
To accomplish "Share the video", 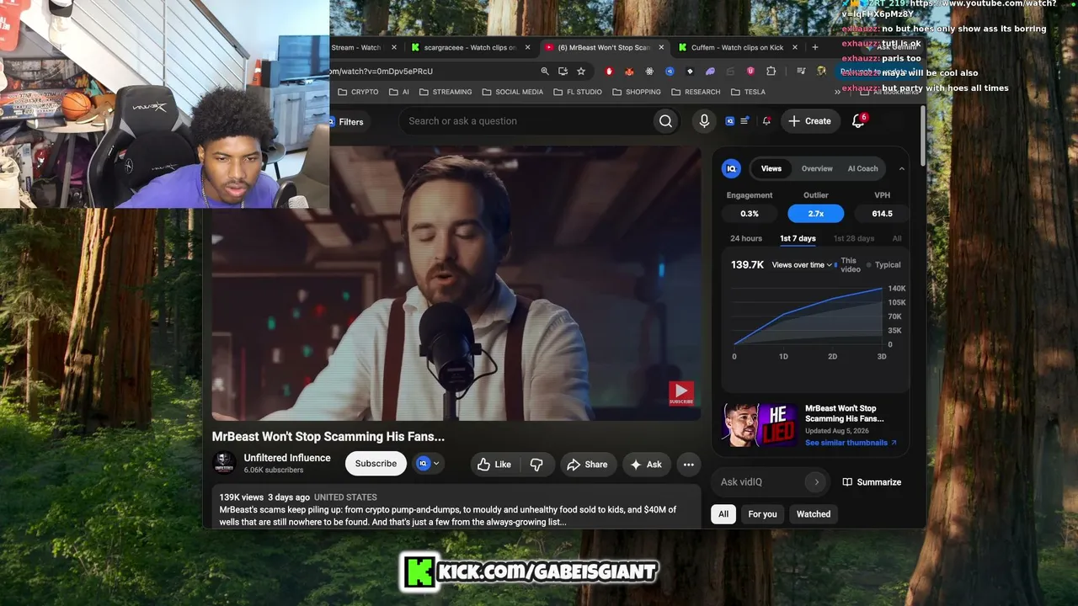I will pos(587,465).
